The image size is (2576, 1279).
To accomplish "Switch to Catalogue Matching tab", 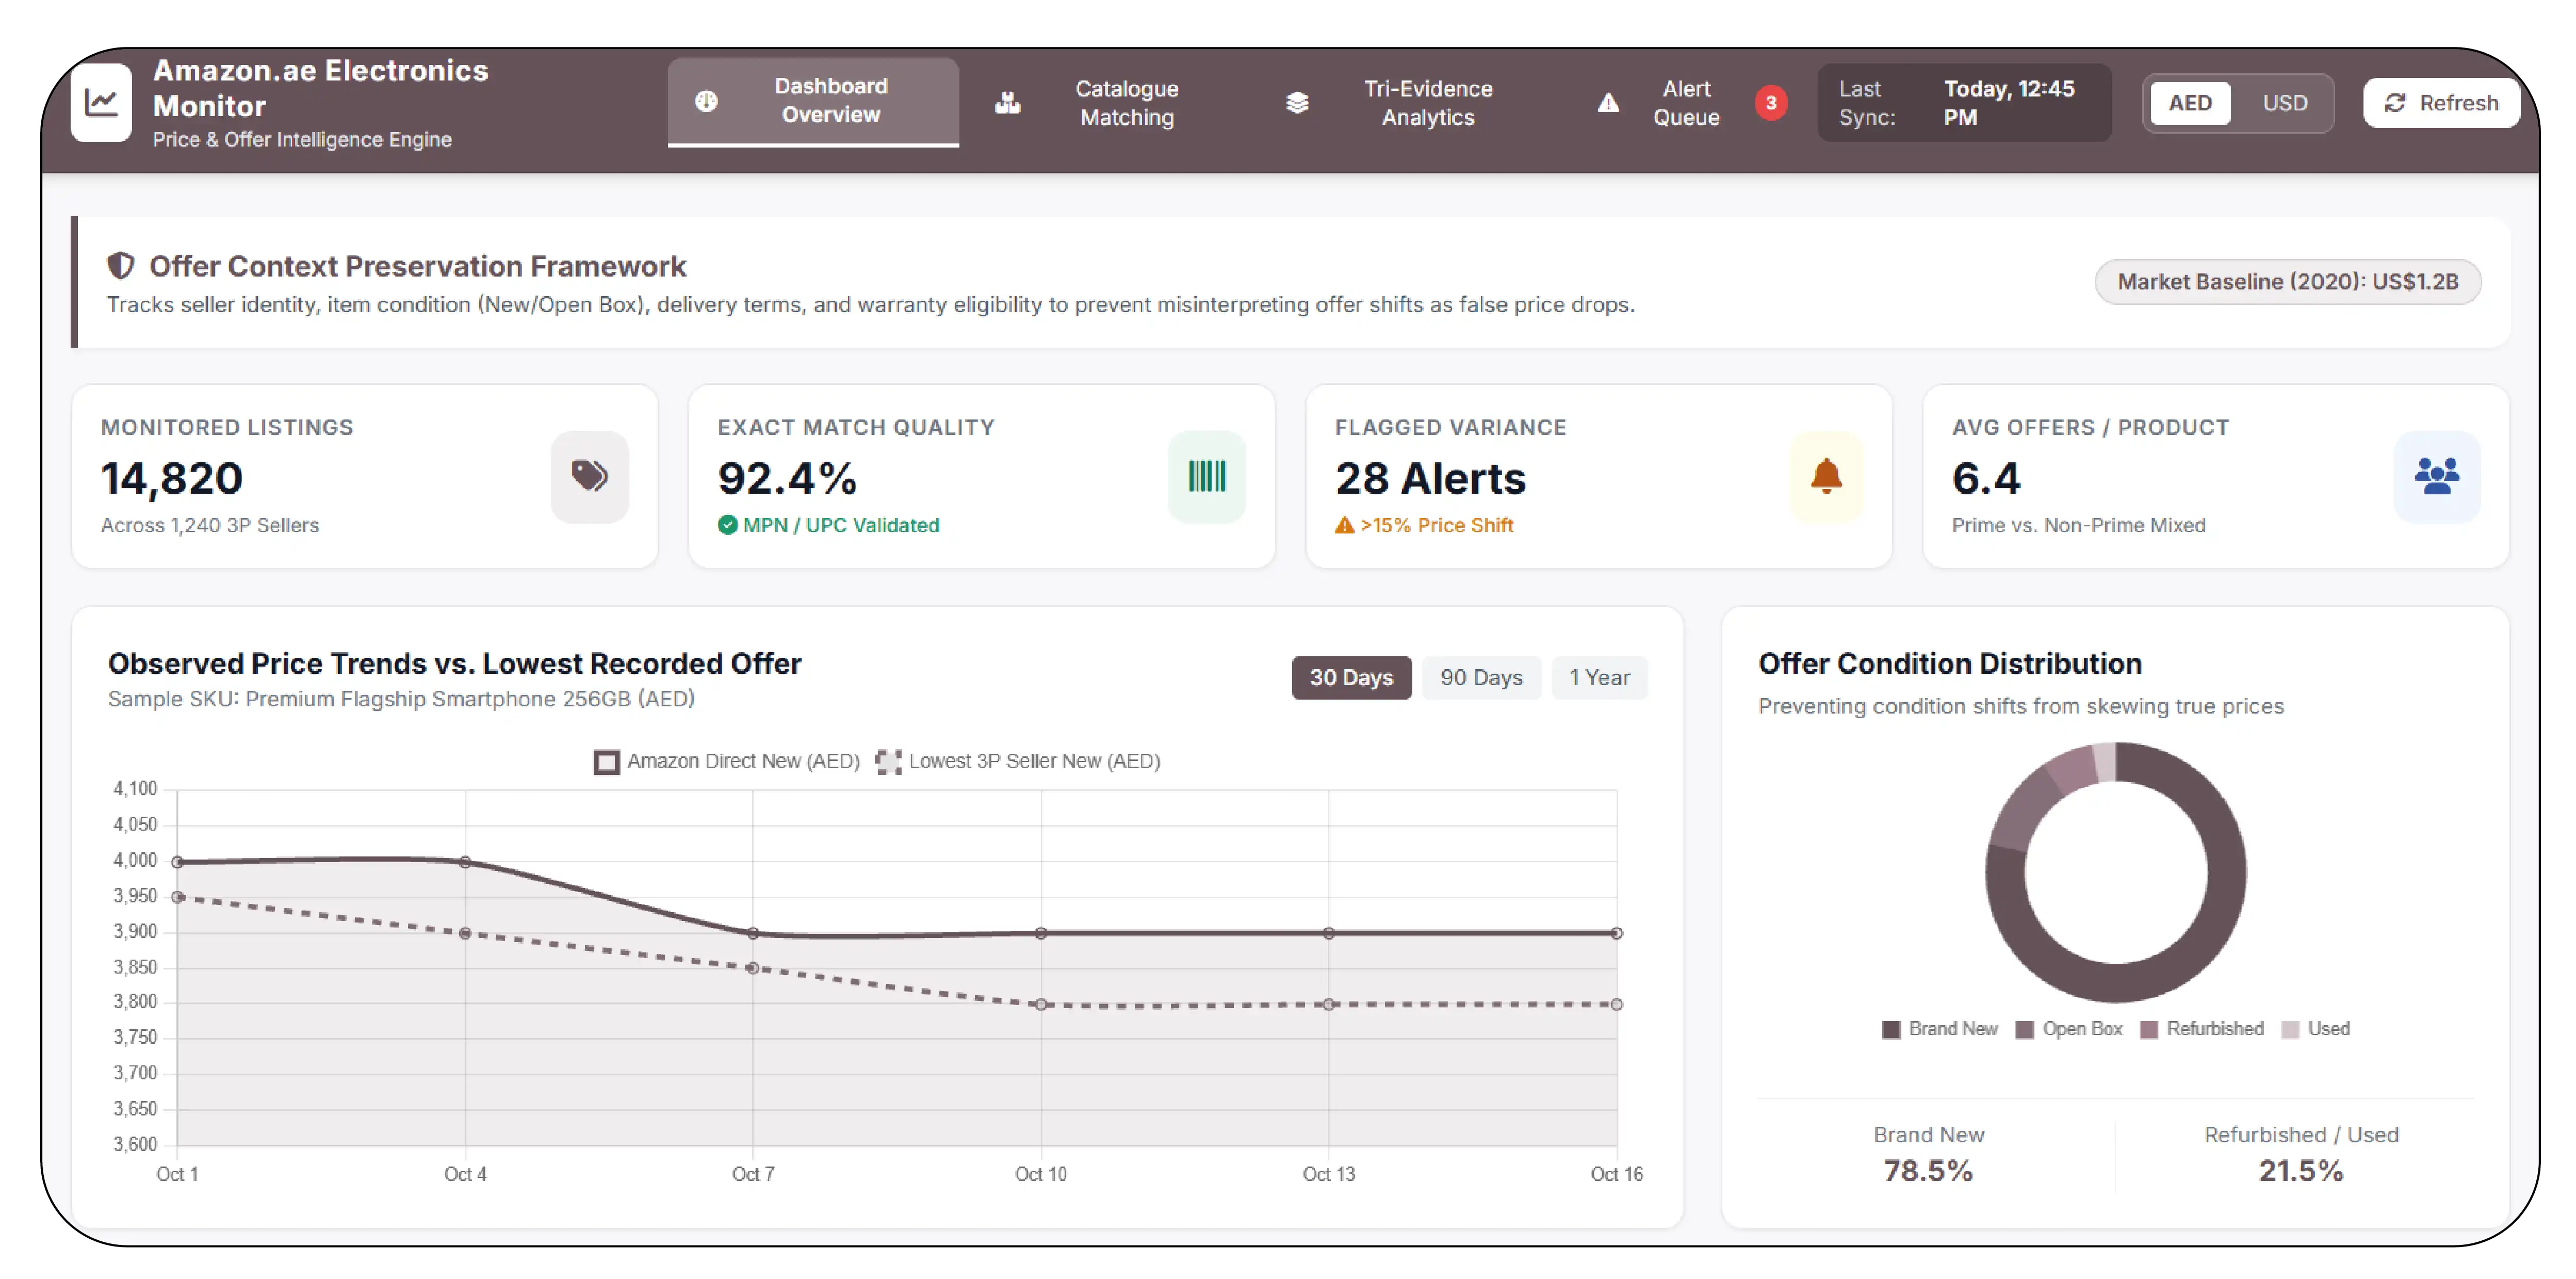I will click(x=1087, y=103).
